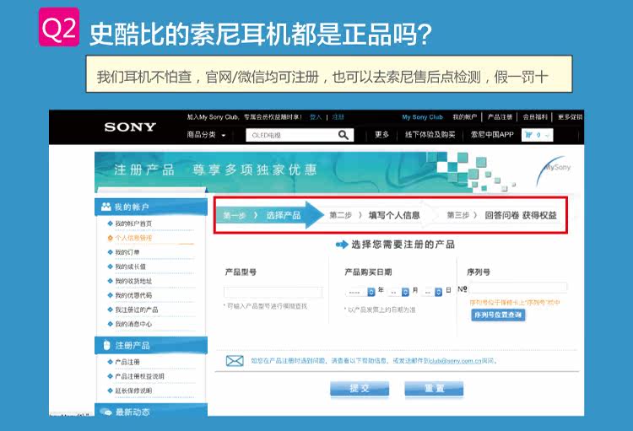Click the 序列号 input field
The width and height of the screenshot is (633, 431).
[x=518, y=288]
